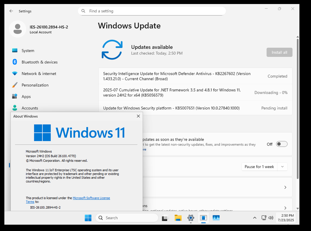Image resolution: width=311 pixels, height=231 pixels.
Task: Click the Last checked: Today, 2:50 PM text
Action: pyautogui.click(x=157, y=53)
